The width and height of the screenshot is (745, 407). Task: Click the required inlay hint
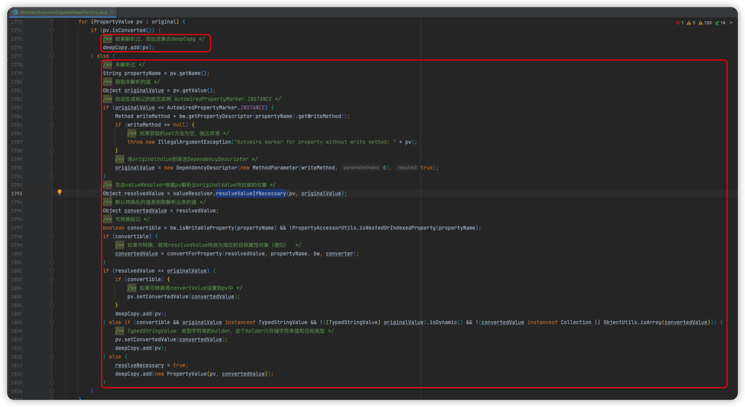tap(407, 168)
